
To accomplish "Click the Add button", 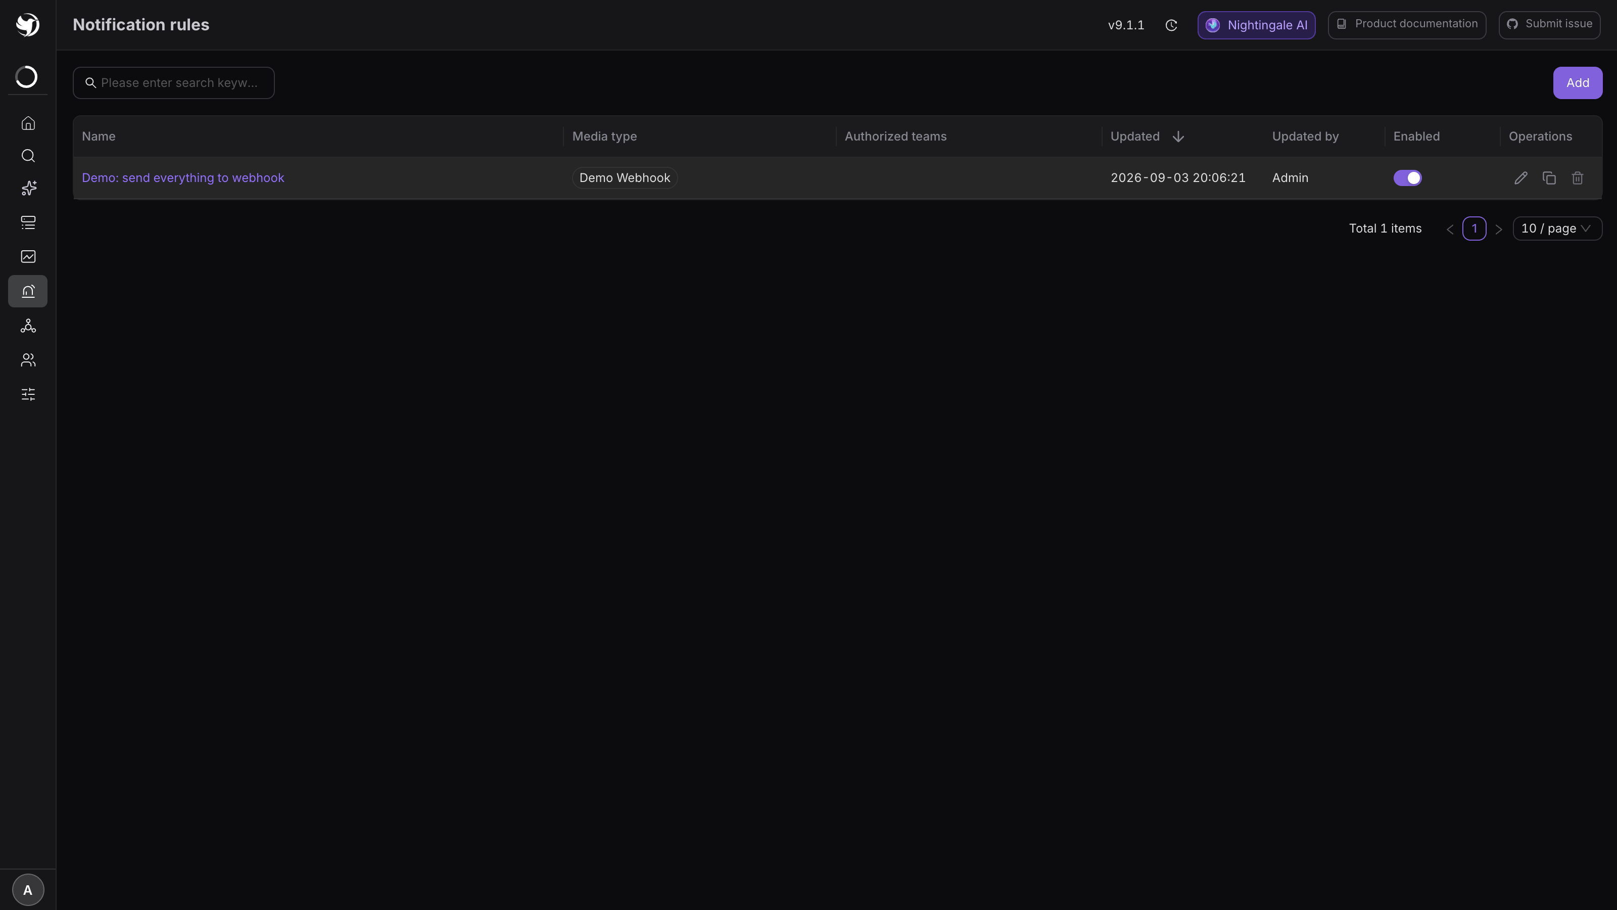I will tap(1577, 83).
